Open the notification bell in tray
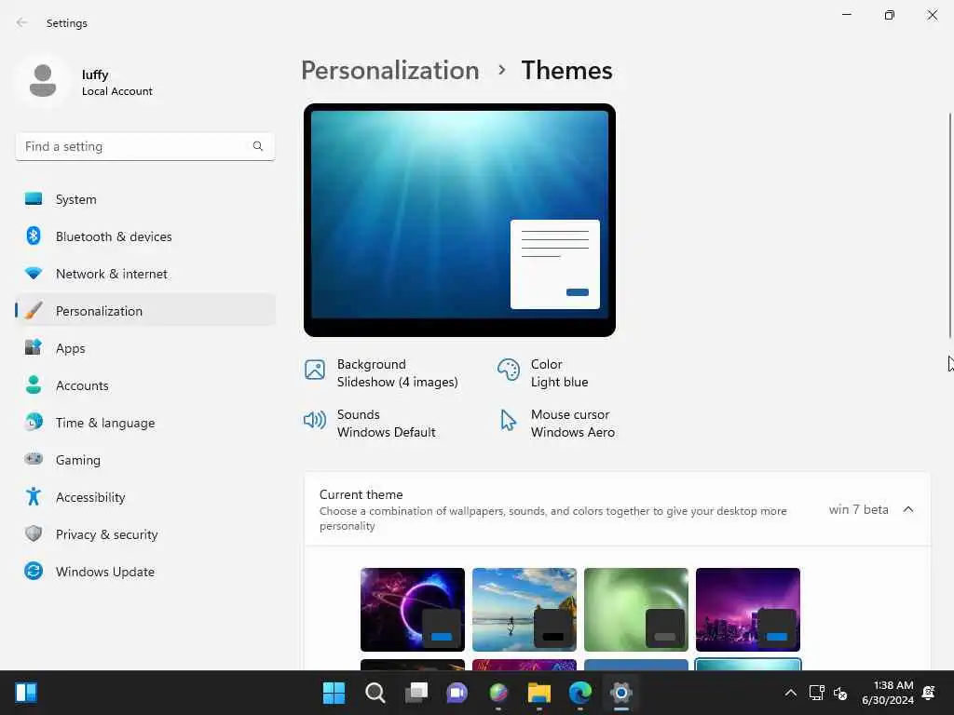954x715 pixels. 929,693
